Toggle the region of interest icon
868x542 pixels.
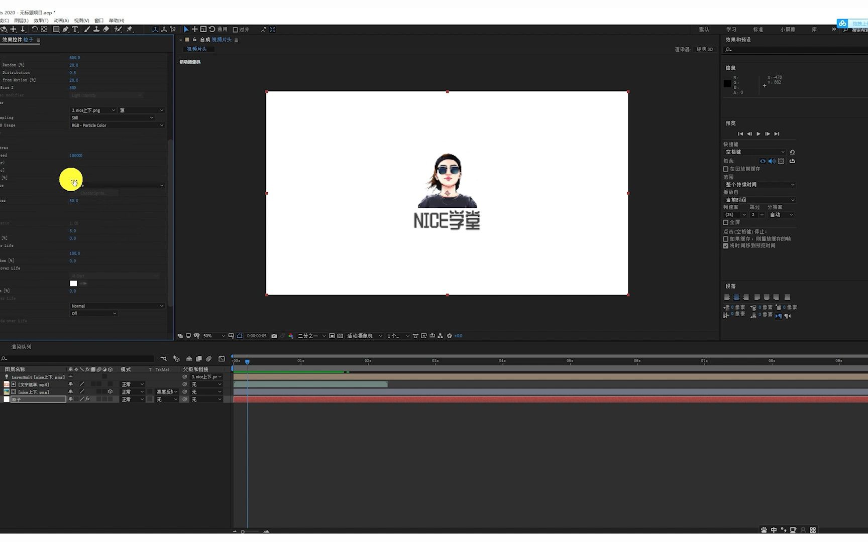332,336
